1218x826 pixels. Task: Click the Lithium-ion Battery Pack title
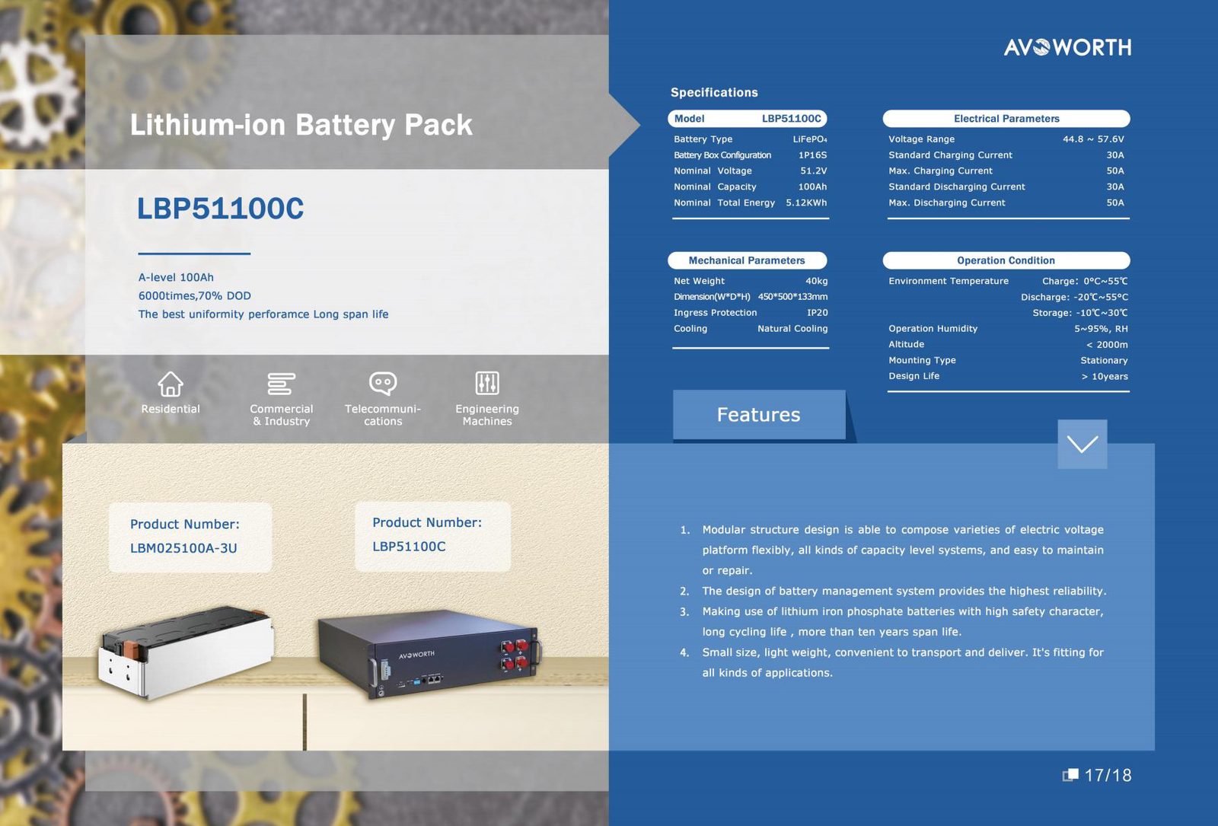click(x=301, y=125)
